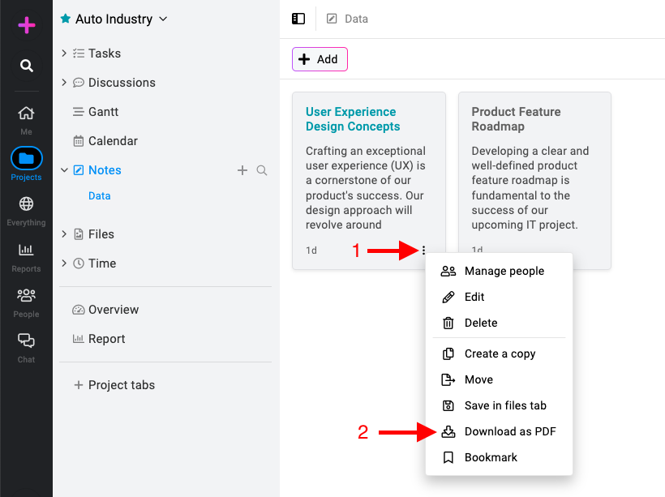Click the 1d timestamp on User Experience note
Screen dimensions: 665x497
[311, 251]
